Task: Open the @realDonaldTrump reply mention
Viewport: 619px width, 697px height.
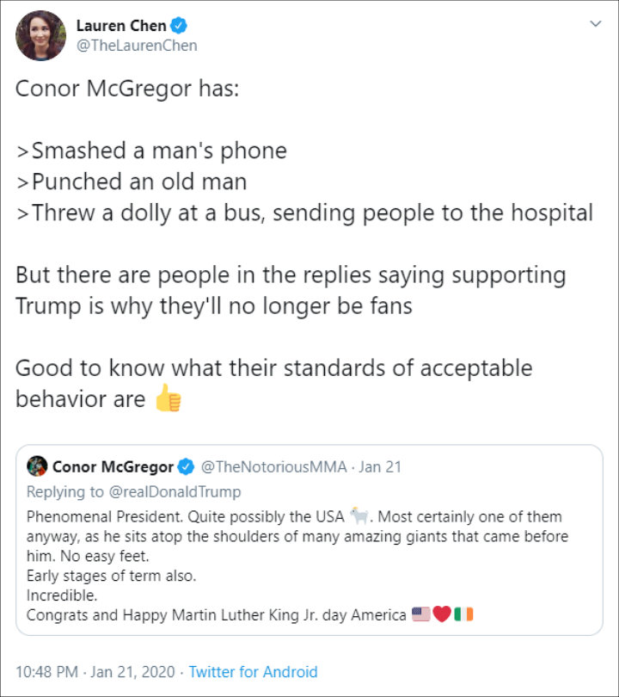Action: (175, 491)
